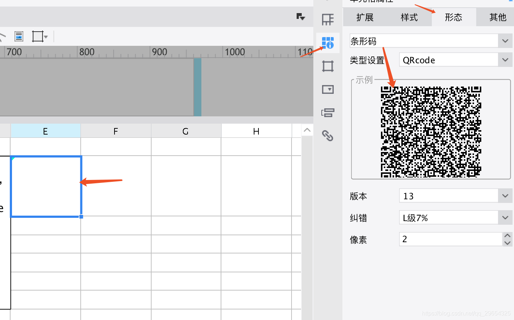Click the 1000 mark on the ruler

point(235,52)
